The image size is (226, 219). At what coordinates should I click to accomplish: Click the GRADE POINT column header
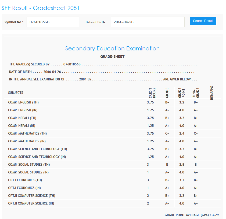coord(181,93)
